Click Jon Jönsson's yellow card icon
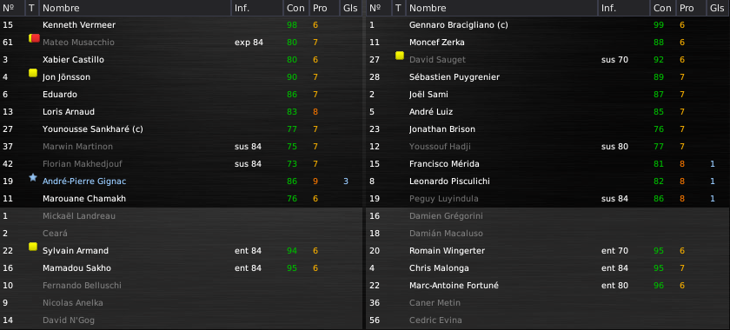This screenshot has width=730, height=330. click(x=33, y=73)
